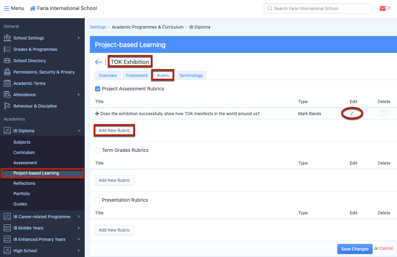This screenshot has height=257, width=397.
Task: Open Subjects under IB Diploma
Action: coord(22,142)
